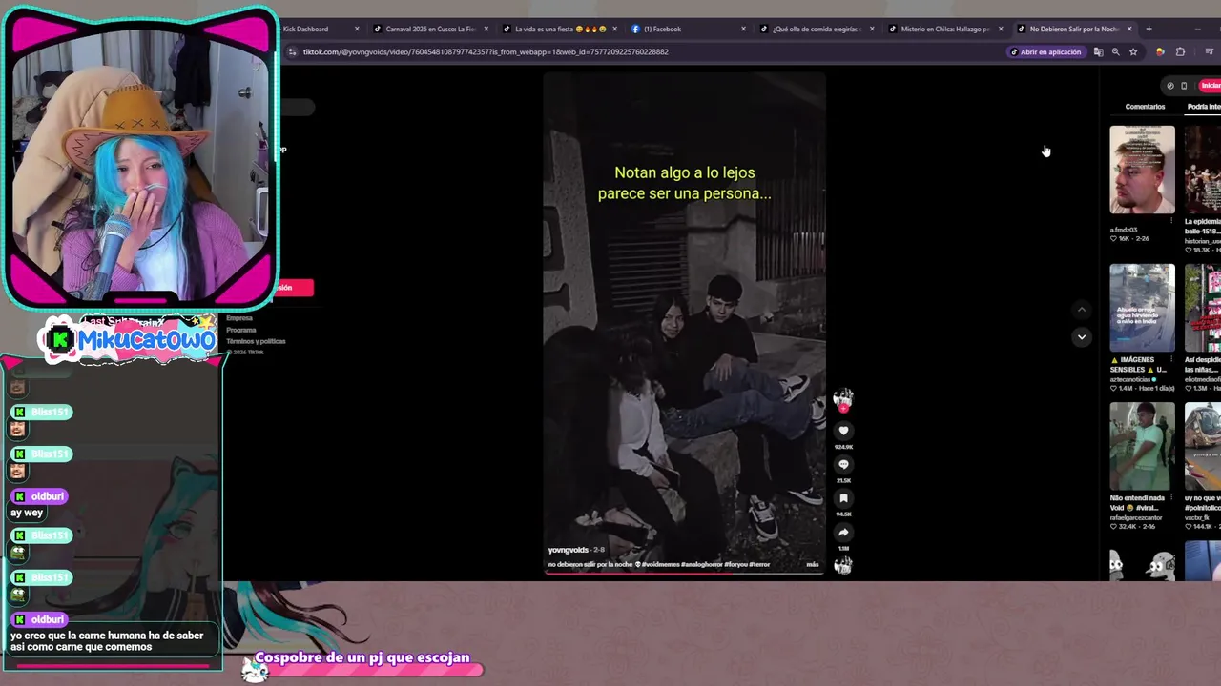Click video progress bar under caption
This screenshot has height=686, width=1221.
click(x=684, y=573)
